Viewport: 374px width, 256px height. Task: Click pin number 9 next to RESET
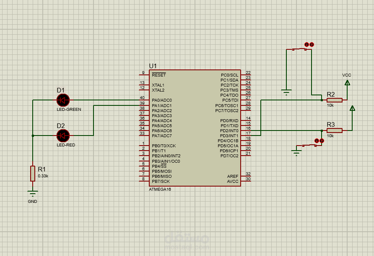[x=143, y=73]
